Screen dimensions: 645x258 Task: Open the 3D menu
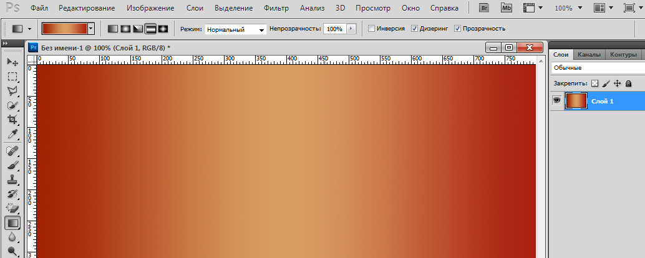(340, 8)
